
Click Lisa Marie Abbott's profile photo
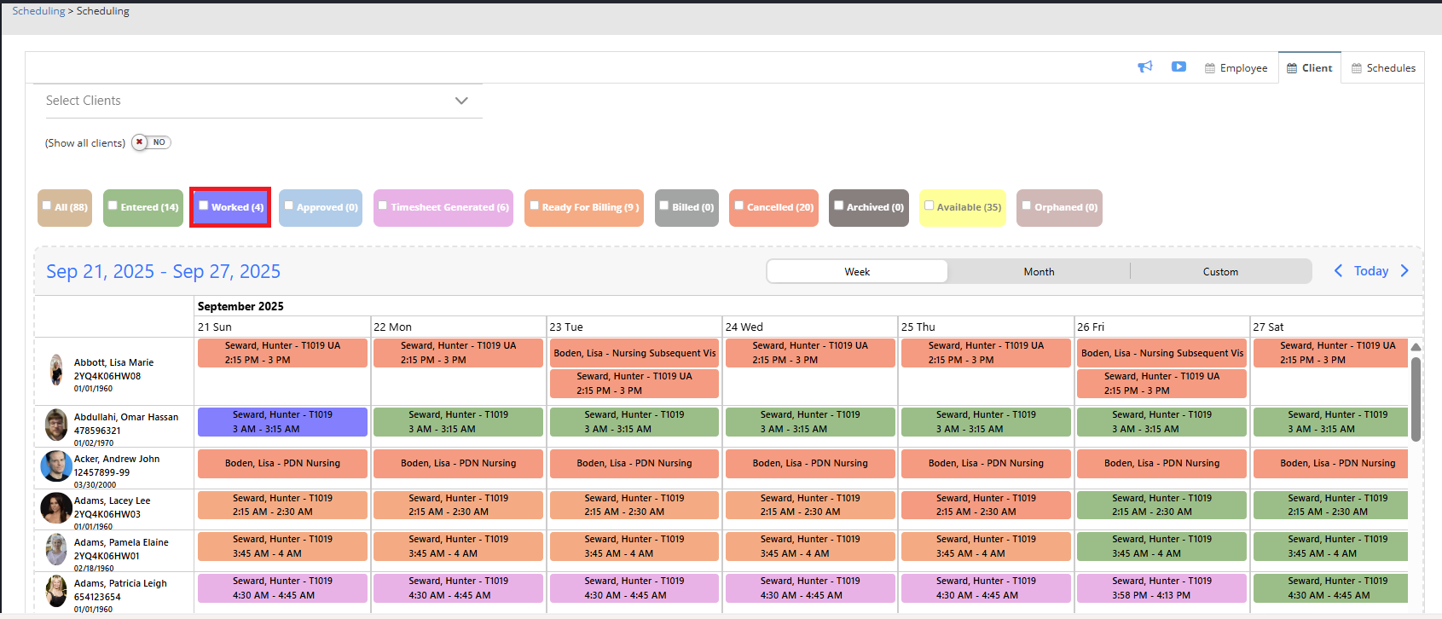(x=56, y=370)
